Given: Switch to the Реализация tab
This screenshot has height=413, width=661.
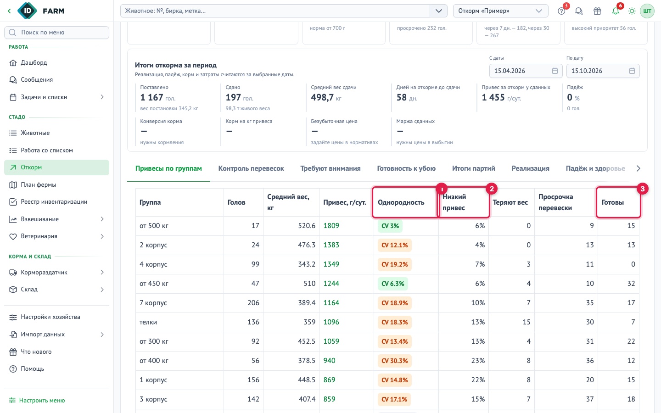Looking at the screenshot, I should click(x=531, y=168).
